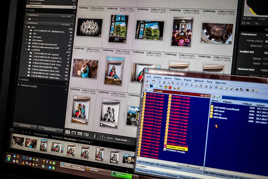Click the blue panels icon in Salamander second toolbar

151,86
